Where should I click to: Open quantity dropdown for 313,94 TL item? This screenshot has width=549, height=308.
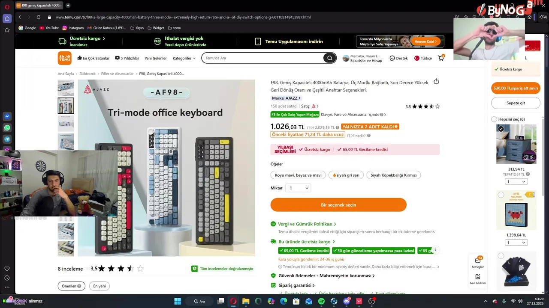(516, 182)
